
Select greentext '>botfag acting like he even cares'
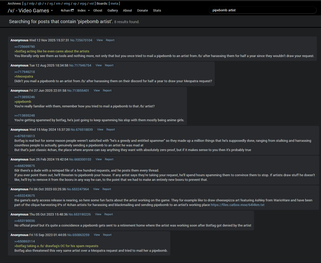click(52, 51)
